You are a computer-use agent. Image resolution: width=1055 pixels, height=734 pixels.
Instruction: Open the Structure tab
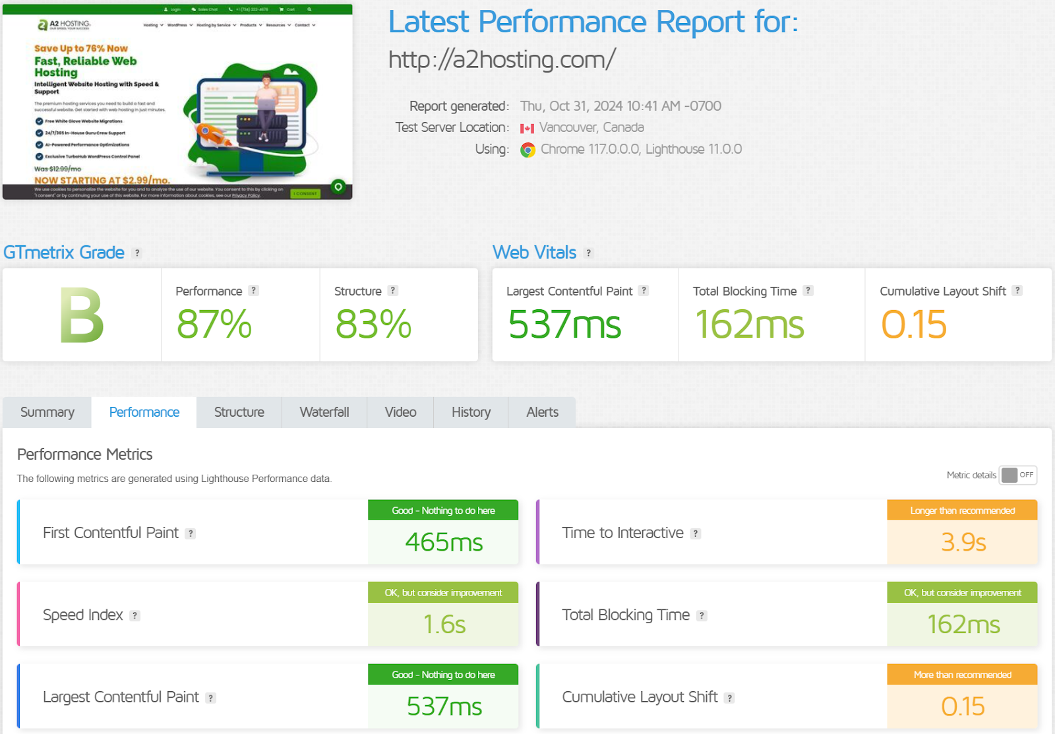[x=239, y=412]
